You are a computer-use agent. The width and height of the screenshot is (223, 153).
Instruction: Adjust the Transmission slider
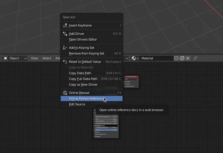pos(106,121)
